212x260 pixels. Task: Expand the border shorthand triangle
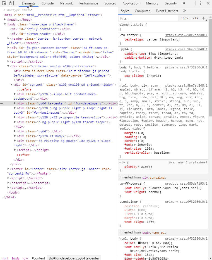tap(139, 141)
